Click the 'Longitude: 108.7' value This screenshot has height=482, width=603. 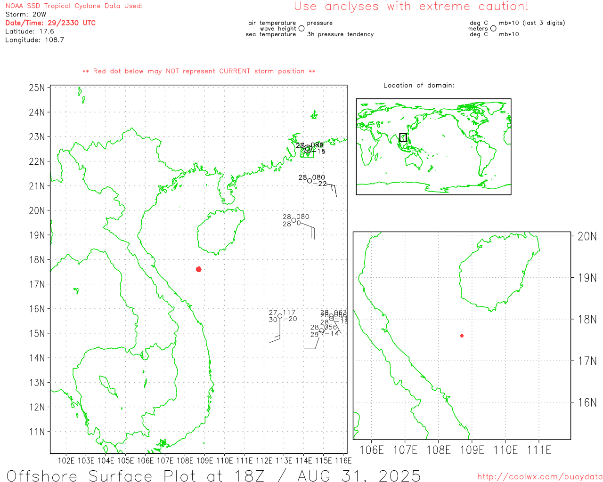coord(34,40)
